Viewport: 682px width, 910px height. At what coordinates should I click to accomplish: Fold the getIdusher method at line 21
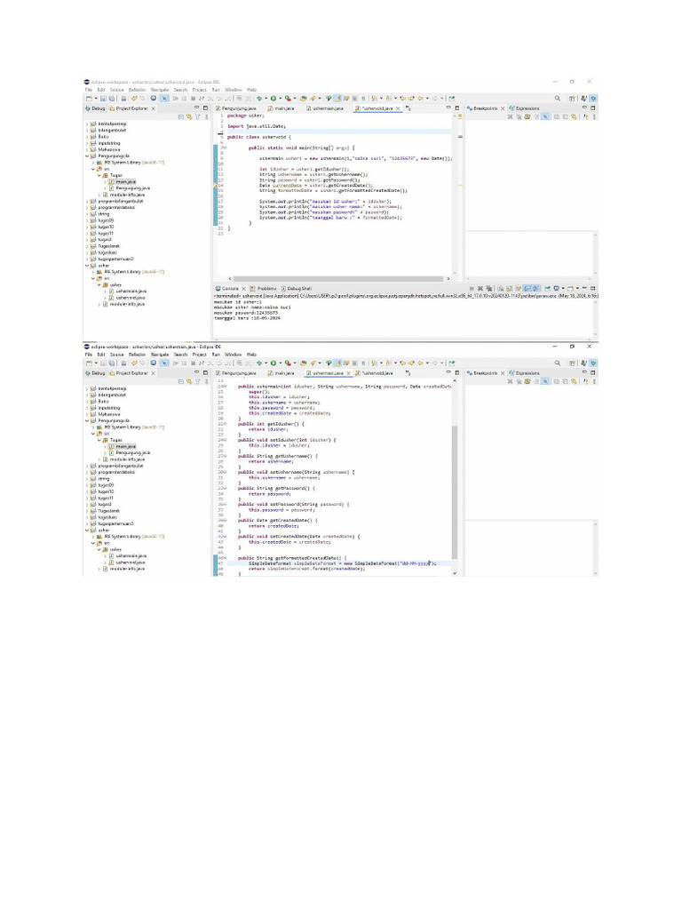point(224,424)
